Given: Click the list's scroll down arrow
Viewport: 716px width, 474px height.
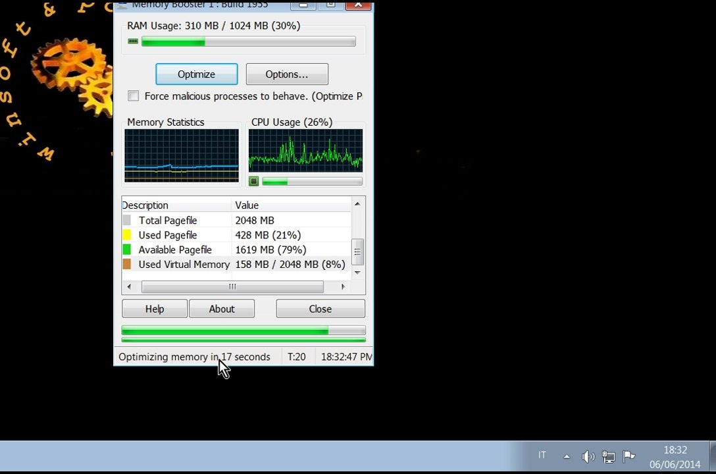Looking at the screenshot, I should coord(357,273).
